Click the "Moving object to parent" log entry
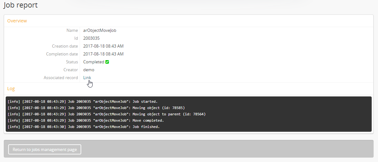This screenshot has height=162, width=378. 106,114
